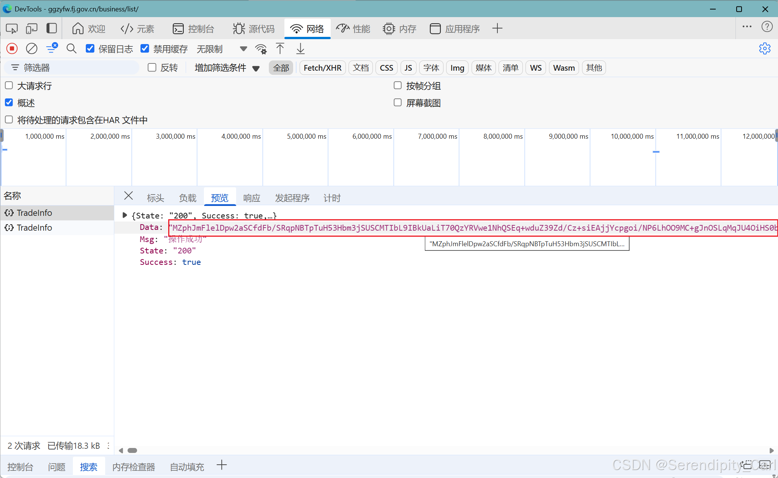Toggle the 筛选器 filter bar
Viewport: 778px width, 478px height.
[x=52, y=49]
